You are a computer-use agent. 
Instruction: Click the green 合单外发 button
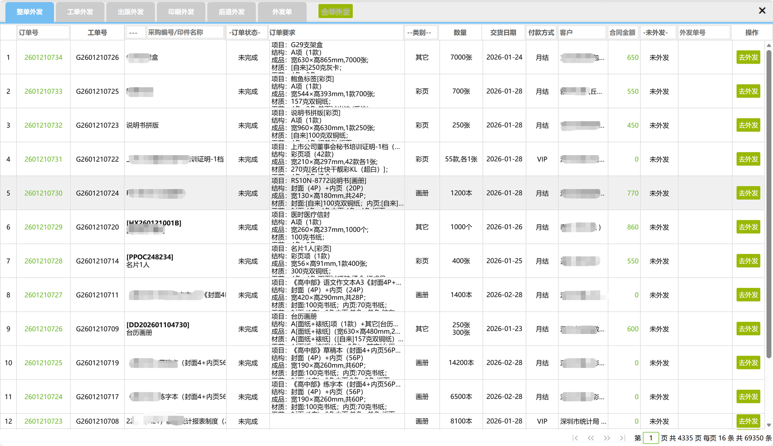(335, 12)
